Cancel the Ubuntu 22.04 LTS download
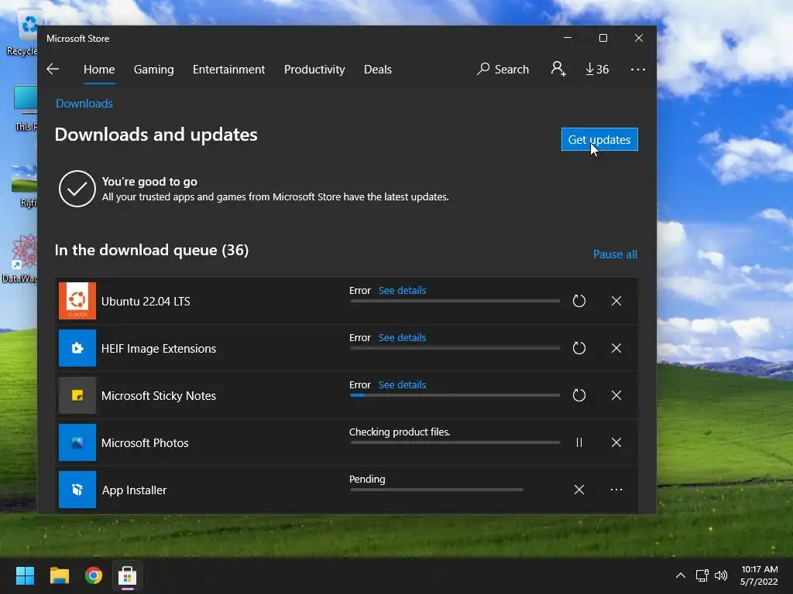Viewport: 793px width, 594px height. (616, 301)
